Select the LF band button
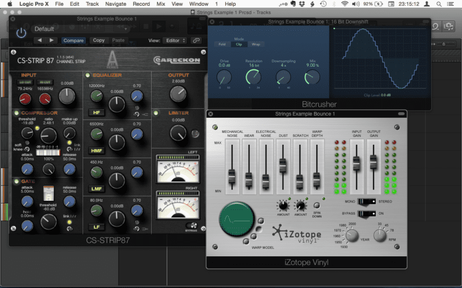 (x=97, y=227)
